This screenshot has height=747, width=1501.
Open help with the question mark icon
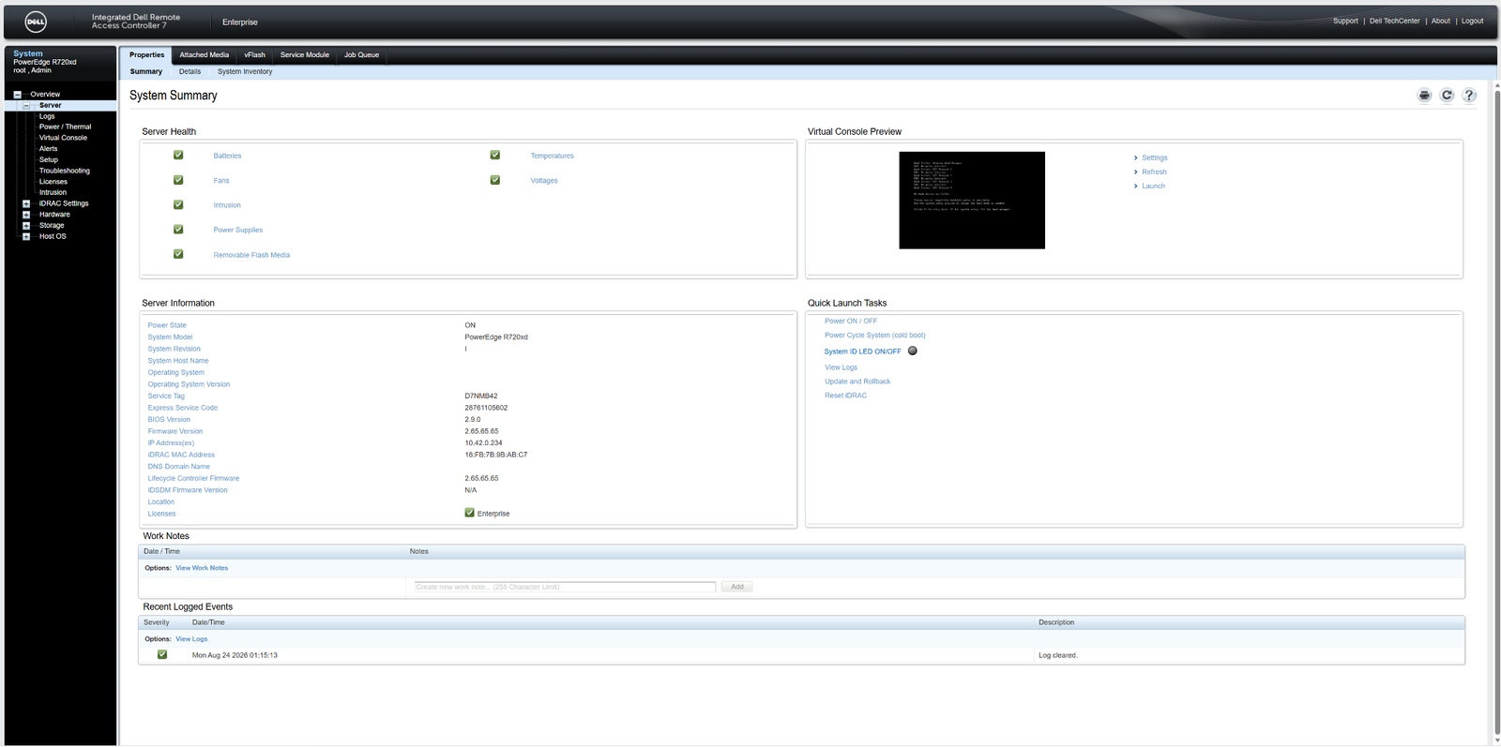point(1469,95)
